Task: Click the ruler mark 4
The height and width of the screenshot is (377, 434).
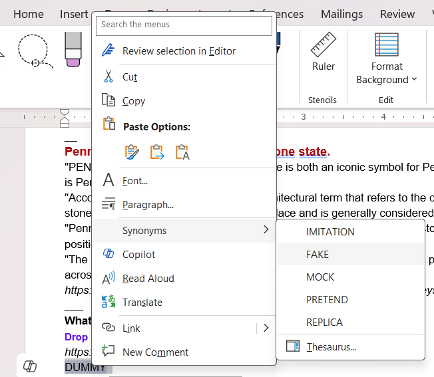Action: [383, 116]
